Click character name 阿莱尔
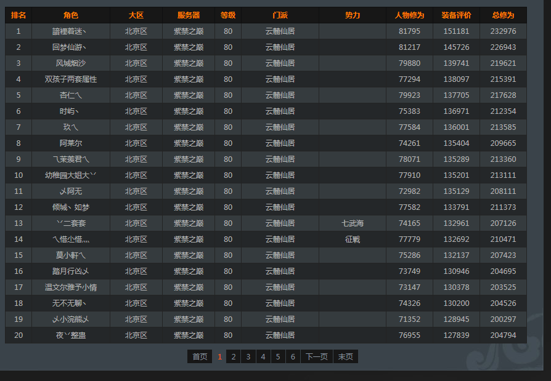Image resolution: width=551 pixels, height=381 pixels. pos(71,143)
